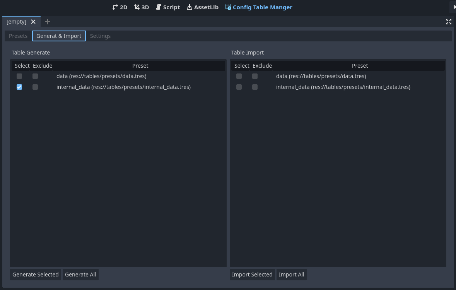Open the Generat & Import tab
Screen dimensions: 456x290
[x=59, y=36]
